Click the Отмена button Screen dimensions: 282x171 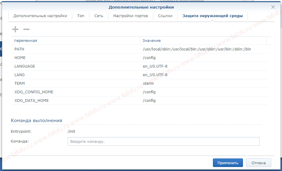click(x=258, y=163)
